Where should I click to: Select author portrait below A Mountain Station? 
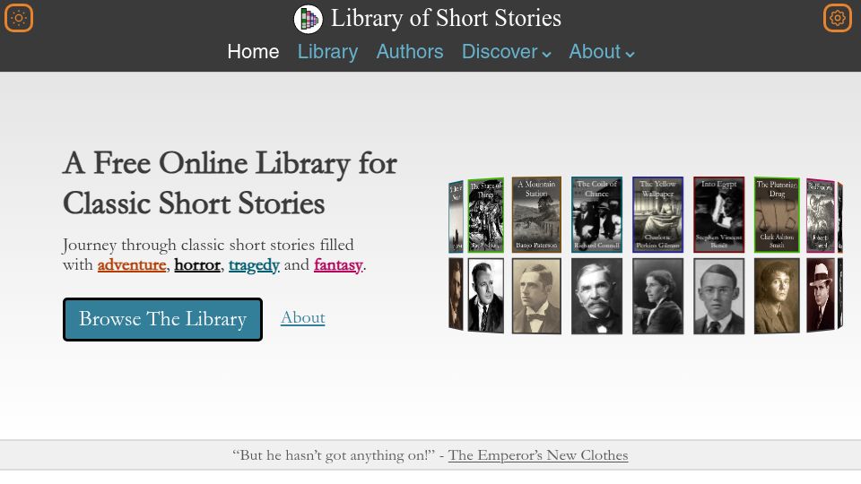tap(536, 297)
